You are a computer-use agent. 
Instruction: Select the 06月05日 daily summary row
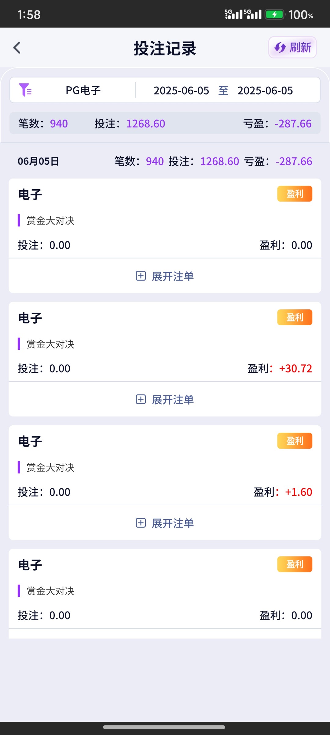point(165,161)
